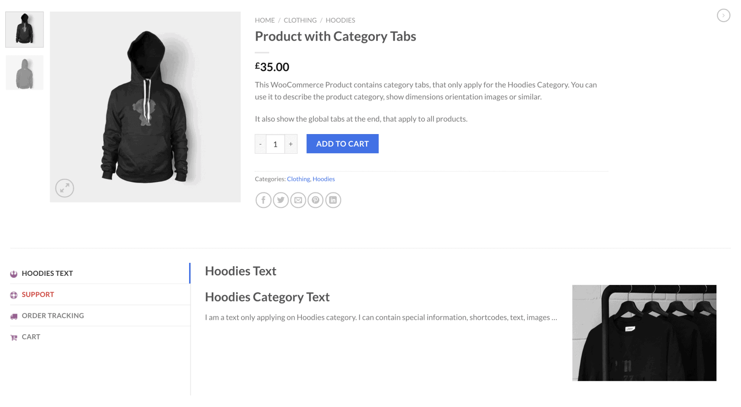This screenshot has height=407, width=741.
Task: Open the image fullscreen zoom icon
Action: pos(65,188)
